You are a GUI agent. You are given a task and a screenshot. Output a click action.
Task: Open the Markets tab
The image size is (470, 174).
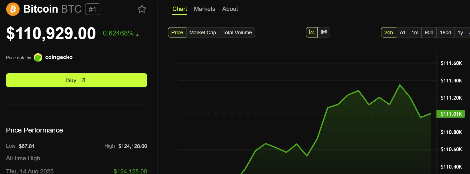(x=204, y=9)
